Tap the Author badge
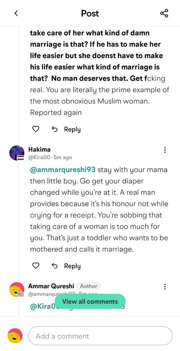This screenshot has width=180, height=351. [x=89, y=286]
